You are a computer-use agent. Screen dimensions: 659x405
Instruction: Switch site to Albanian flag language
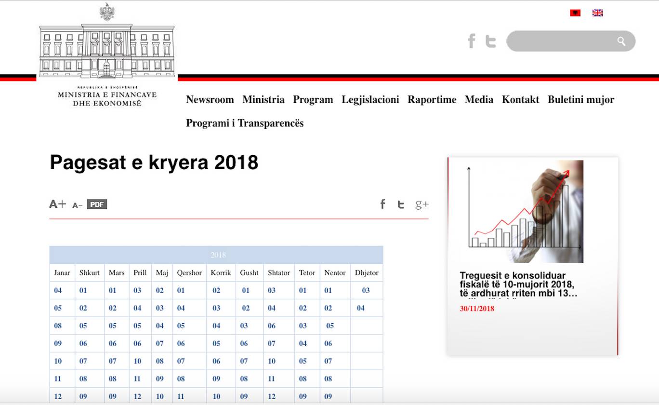(575, 13)
